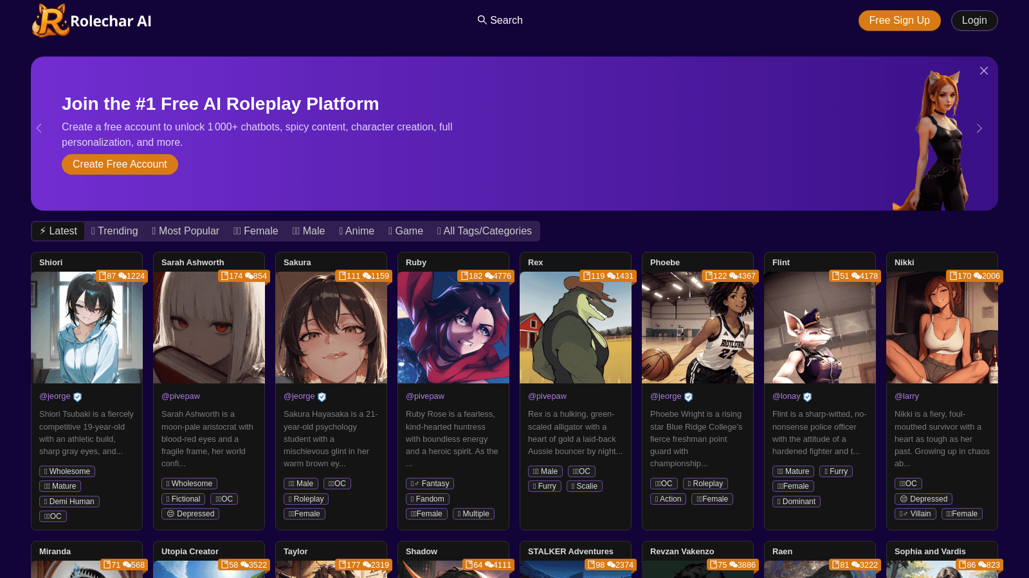Image resolution: width=1029 pixels, height=578 pixels.
Task: Open Shiori character thumbnail
Action: tap(87, 328)
